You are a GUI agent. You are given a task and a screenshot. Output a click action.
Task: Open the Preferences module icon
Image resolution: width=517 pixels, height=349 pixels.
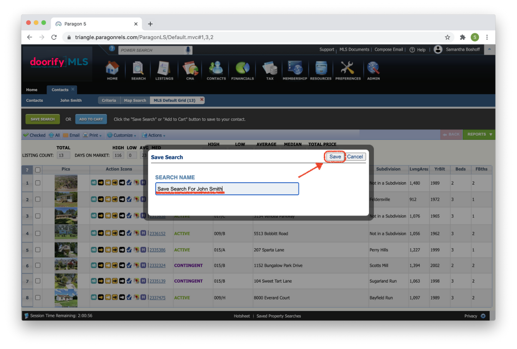(348, 70)
